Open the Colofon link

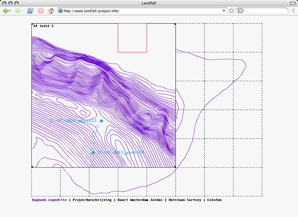(x=214, y=200)
